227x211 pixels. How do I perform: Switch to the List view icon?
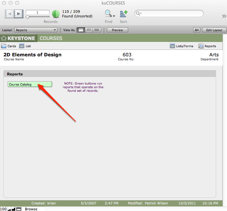pos(22,46)
